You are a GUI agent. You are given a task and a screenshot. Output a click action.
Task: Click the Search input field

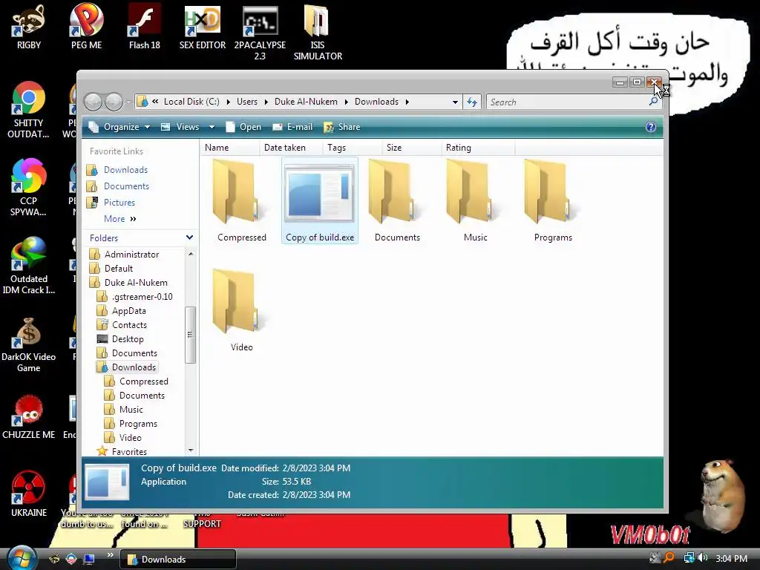[x=567, y=102]
